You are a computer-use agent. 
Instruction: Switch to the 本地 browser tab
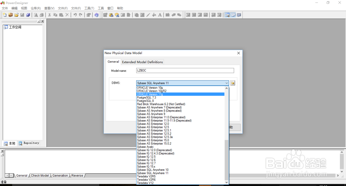[x=9, y=143]
